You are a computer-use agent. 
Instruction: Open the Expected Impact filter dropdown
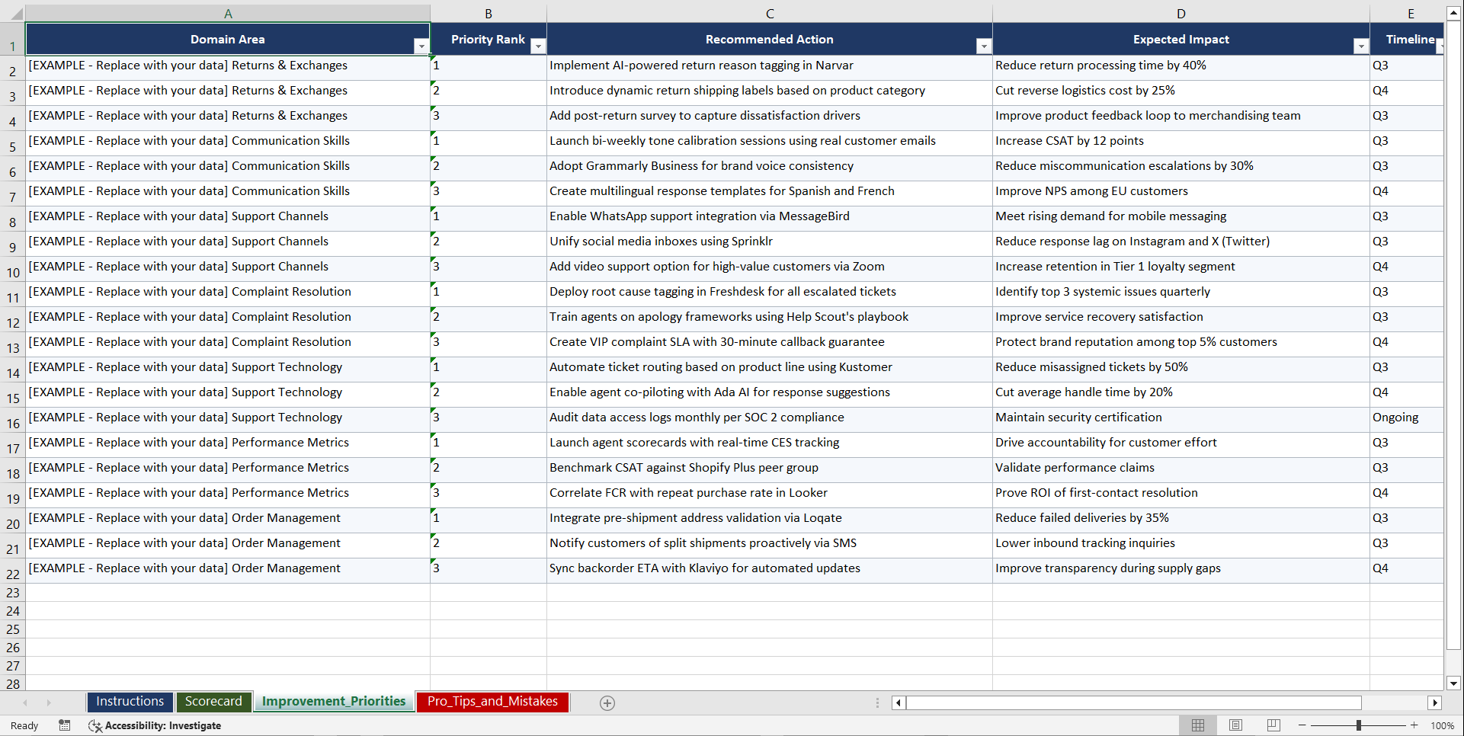tap(1361, 46)
